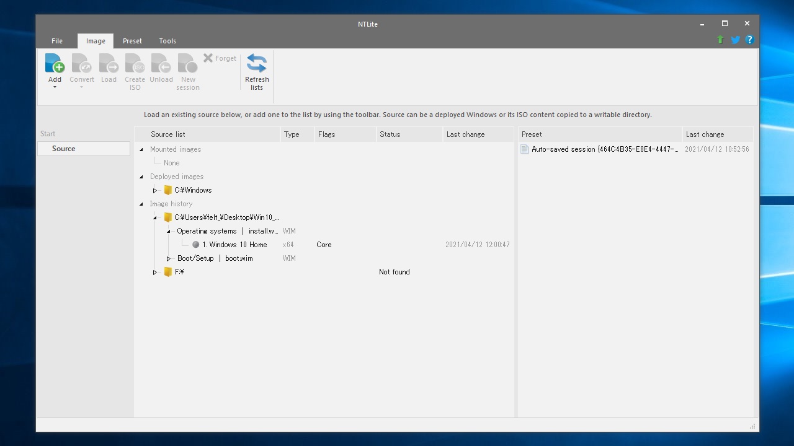Click the Unload toolbar icon
The image size is (794, 446).
click(x=161, y=63)
